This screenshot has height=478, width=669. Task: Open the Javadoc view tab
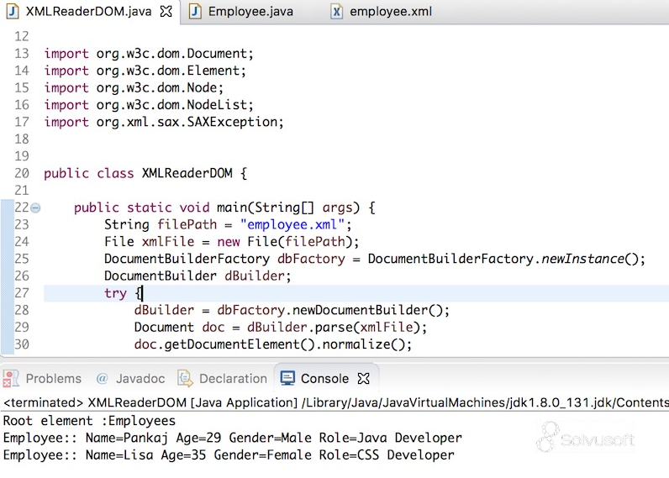(140, 379)
